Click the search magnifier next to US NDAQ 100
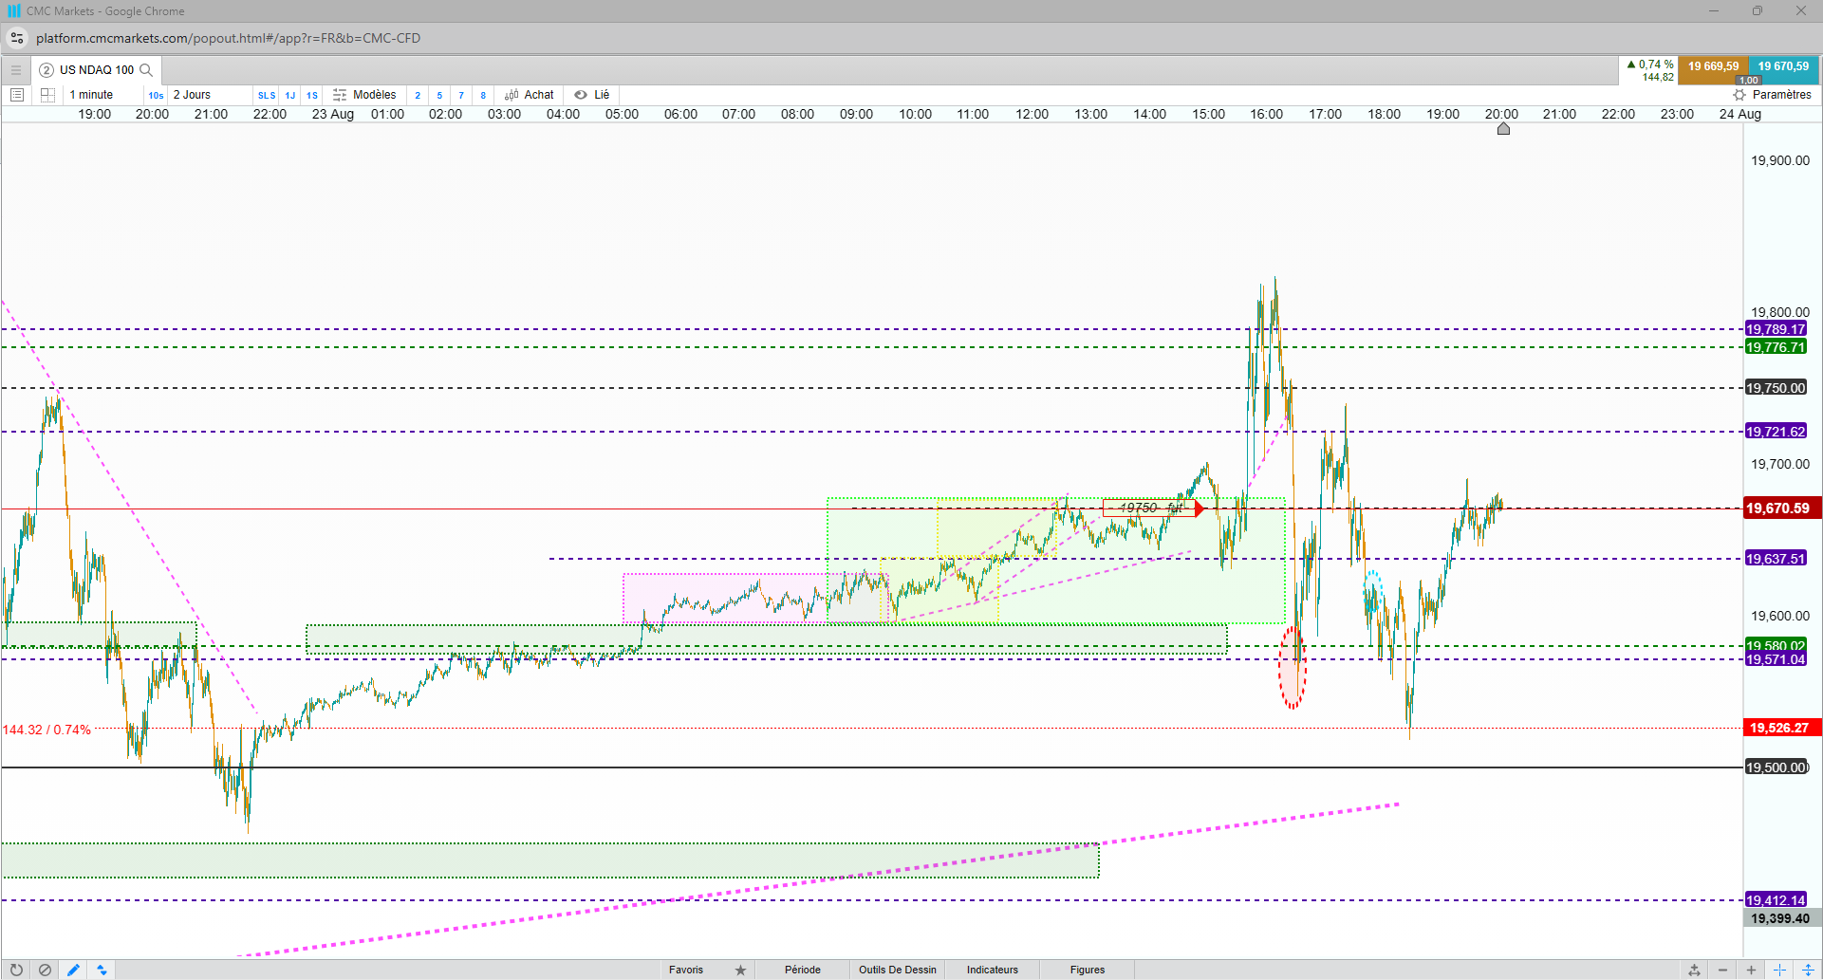Screen dimensions: 1823x980 146,70
